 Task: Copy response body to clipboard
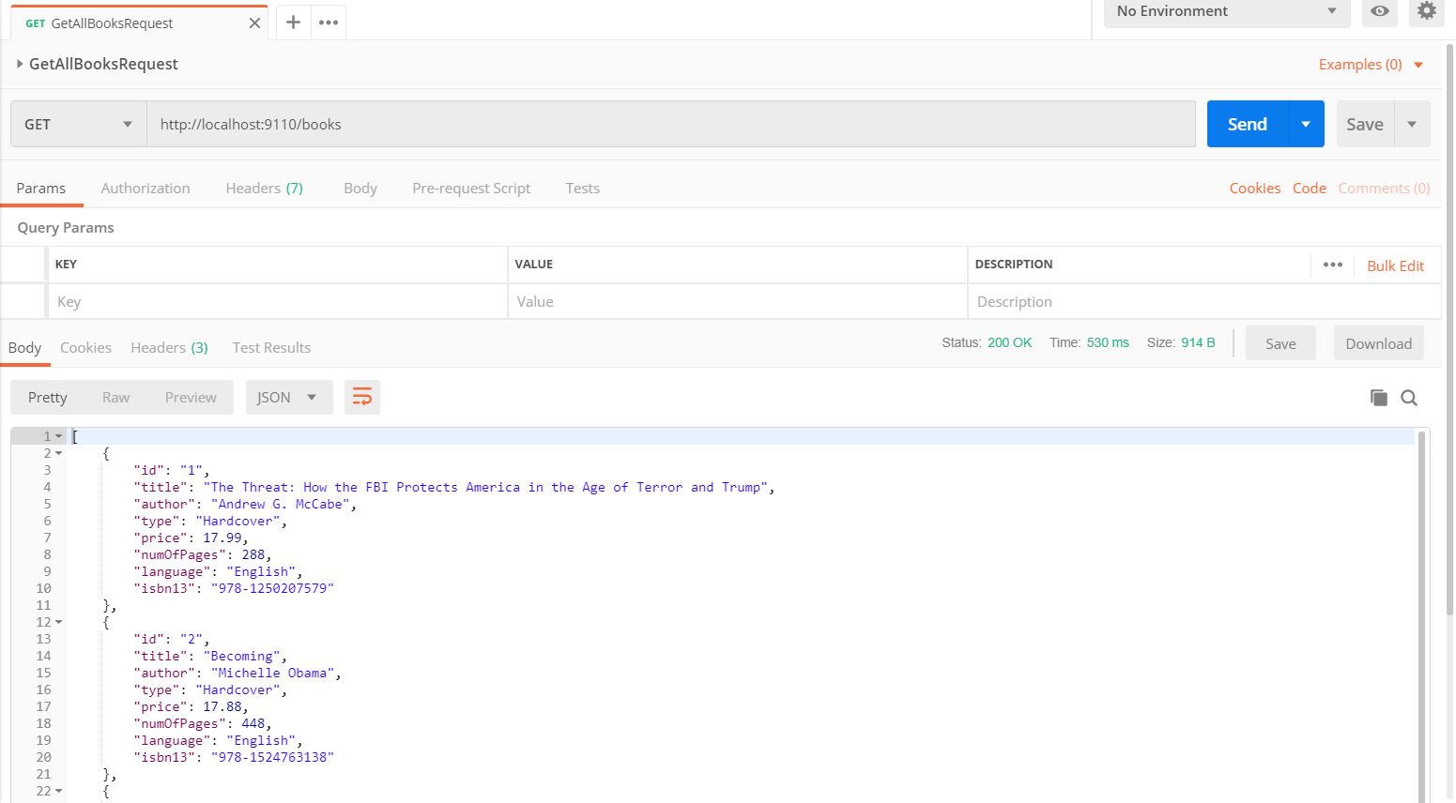click(x=1378, y=398)
